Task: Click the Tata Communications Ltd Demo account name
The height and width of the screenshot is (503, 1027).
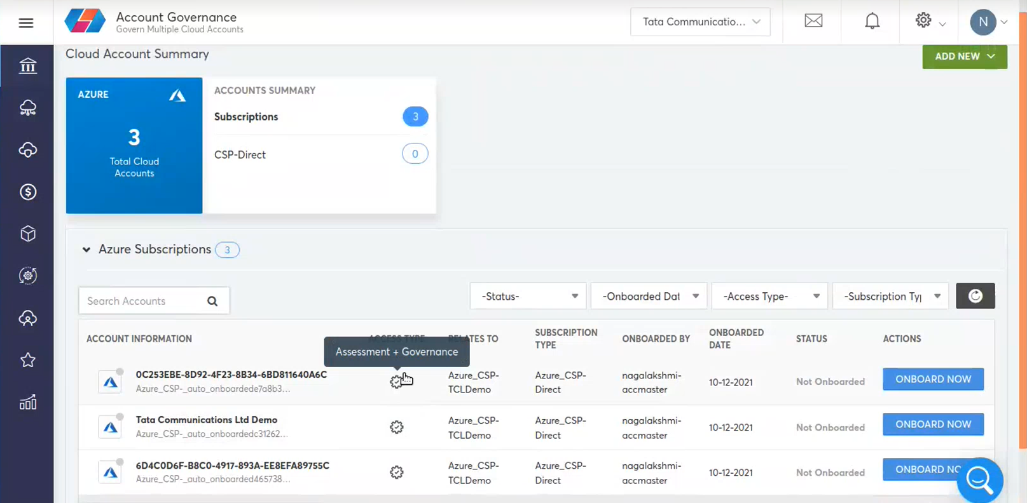Action: pos(207,420)
